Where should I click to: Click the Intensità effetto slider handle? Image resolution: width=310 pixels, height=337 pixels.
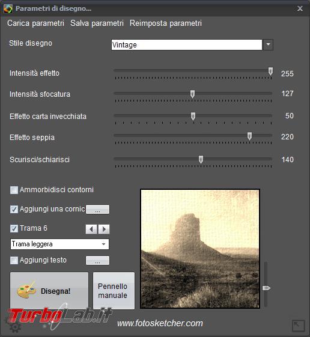[271, 71]
